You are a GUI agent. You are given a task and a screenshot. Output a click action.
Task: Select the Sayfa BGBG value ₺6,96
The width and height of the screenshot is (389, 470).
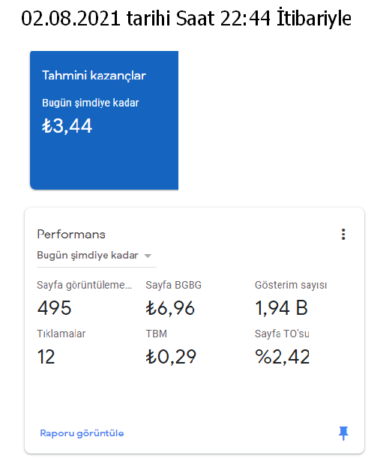click(x=170, y=308)
